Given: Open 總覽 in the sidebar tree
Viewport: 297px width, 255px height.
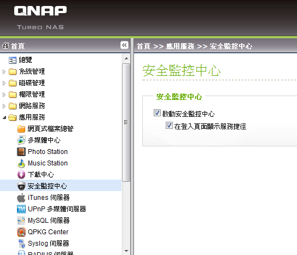Looking at the screenshot, I should coord(25,60).
